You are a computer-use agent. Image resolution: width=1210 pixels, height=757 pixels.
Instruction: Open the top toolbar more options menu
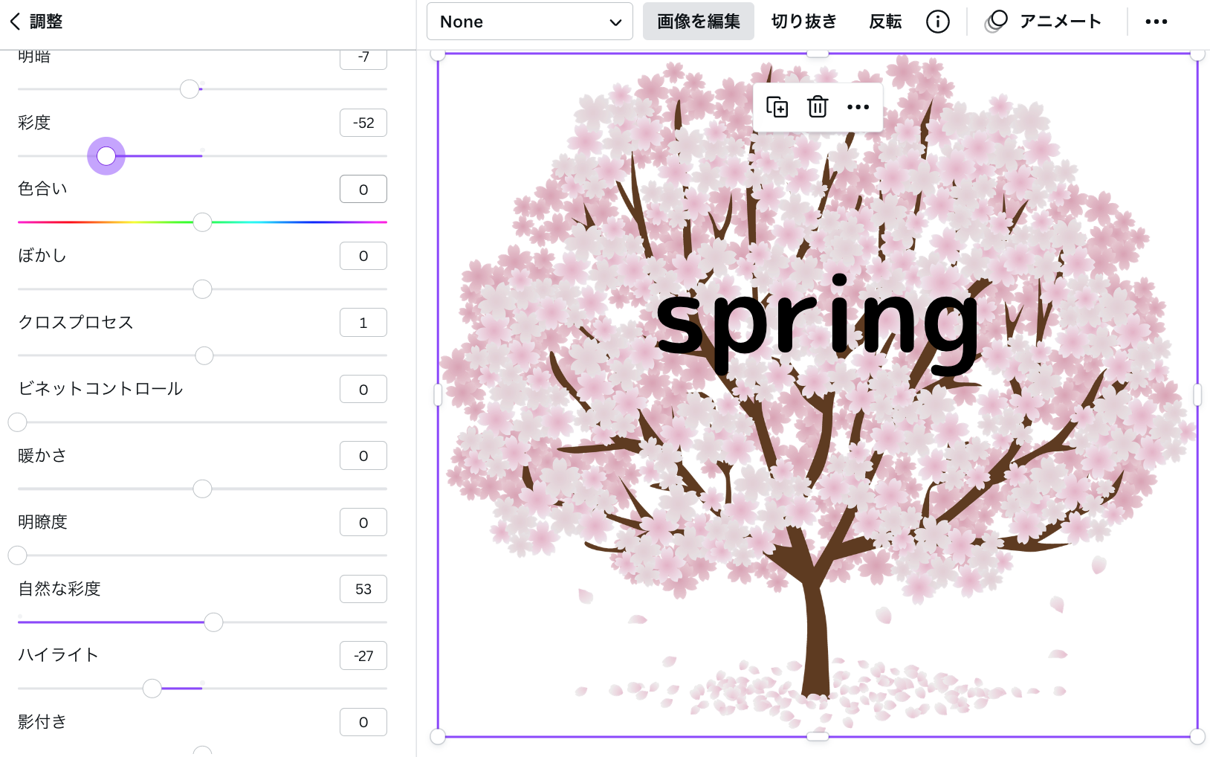tap(1156, 22)
